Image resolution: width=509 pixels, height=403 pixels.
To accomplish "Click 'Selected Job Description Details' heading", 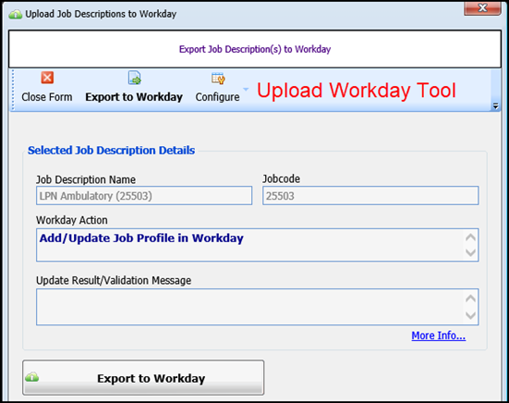I will pyautogui.click(x=112, y=151).
